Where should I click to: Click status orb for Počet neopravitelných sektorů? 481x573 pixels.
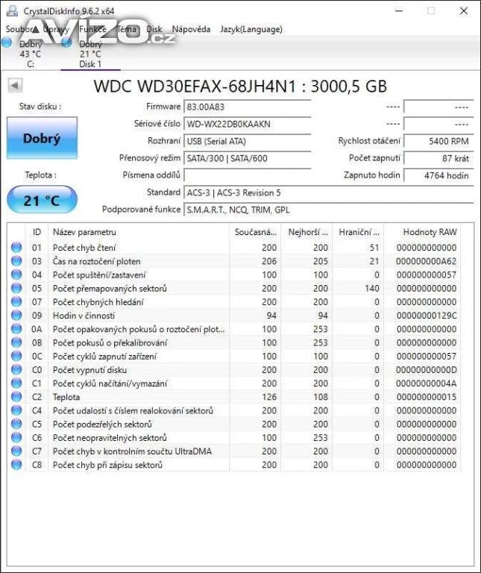[16, 437]
